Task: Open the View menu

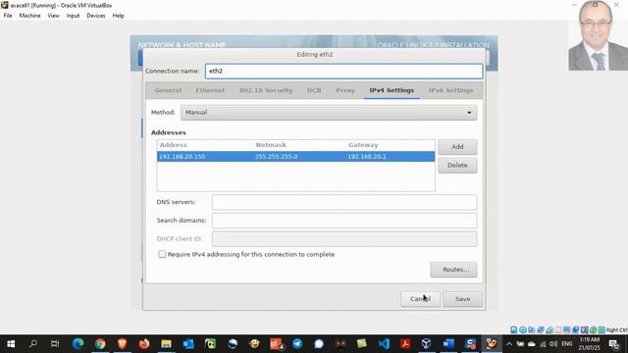Action: [53, 16]
